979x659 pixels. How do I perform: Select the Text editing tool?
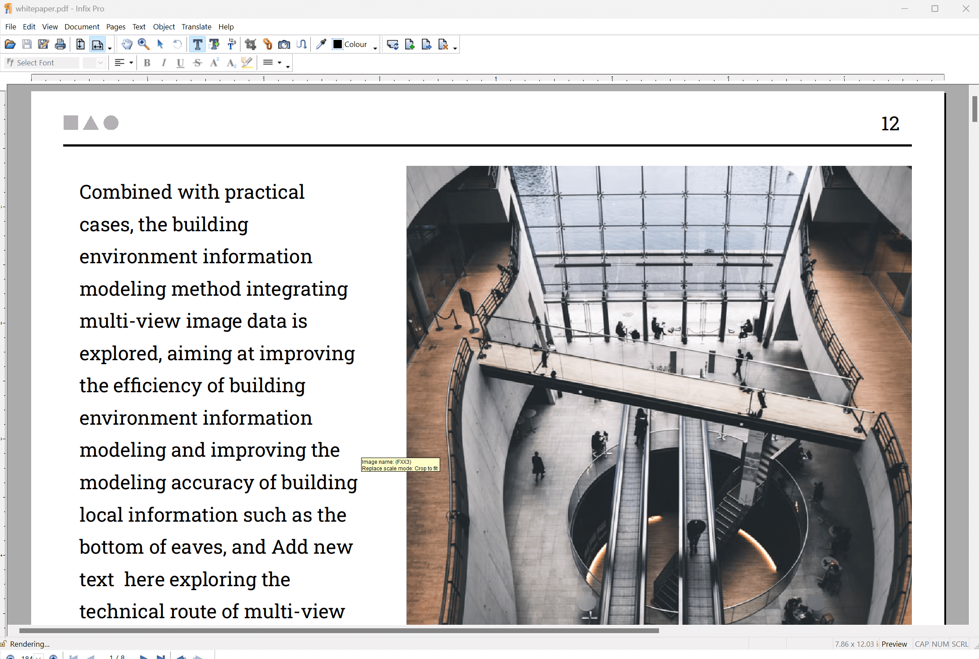pyautogui.click(x=197, y=44)
